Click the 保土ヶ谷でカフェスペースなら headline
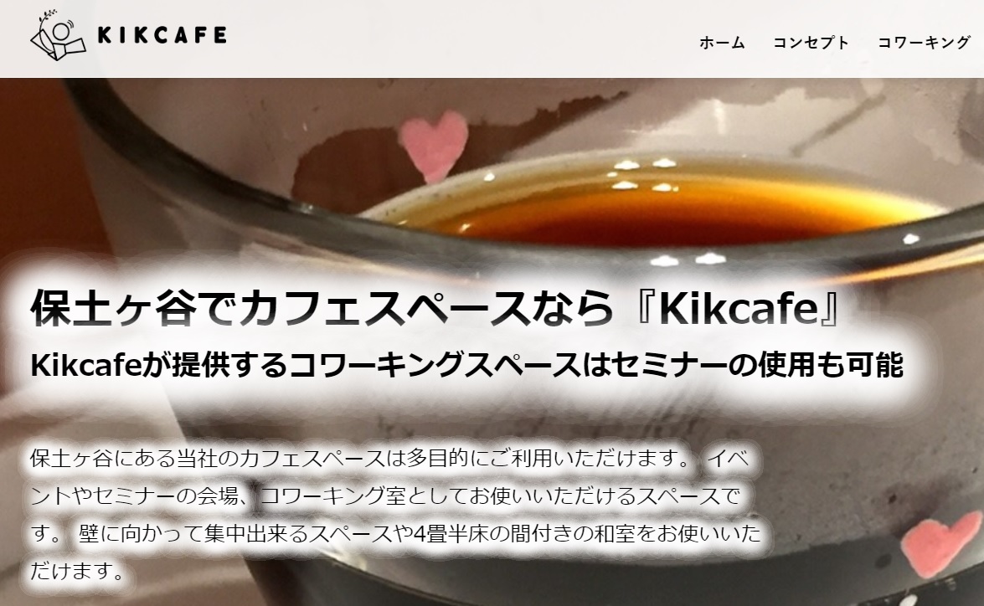Image resolution: width=984 pixels, height=606 pixels. pyautogui.click(x=322, y=308)
